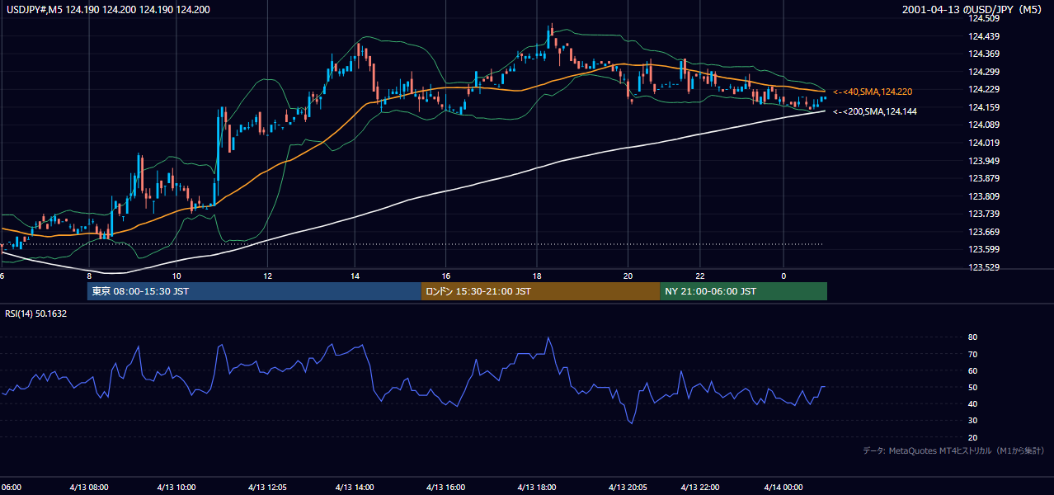Click the 123.879 price axis label
This screenshot has width=1054, height=495.
coord(984,178)
